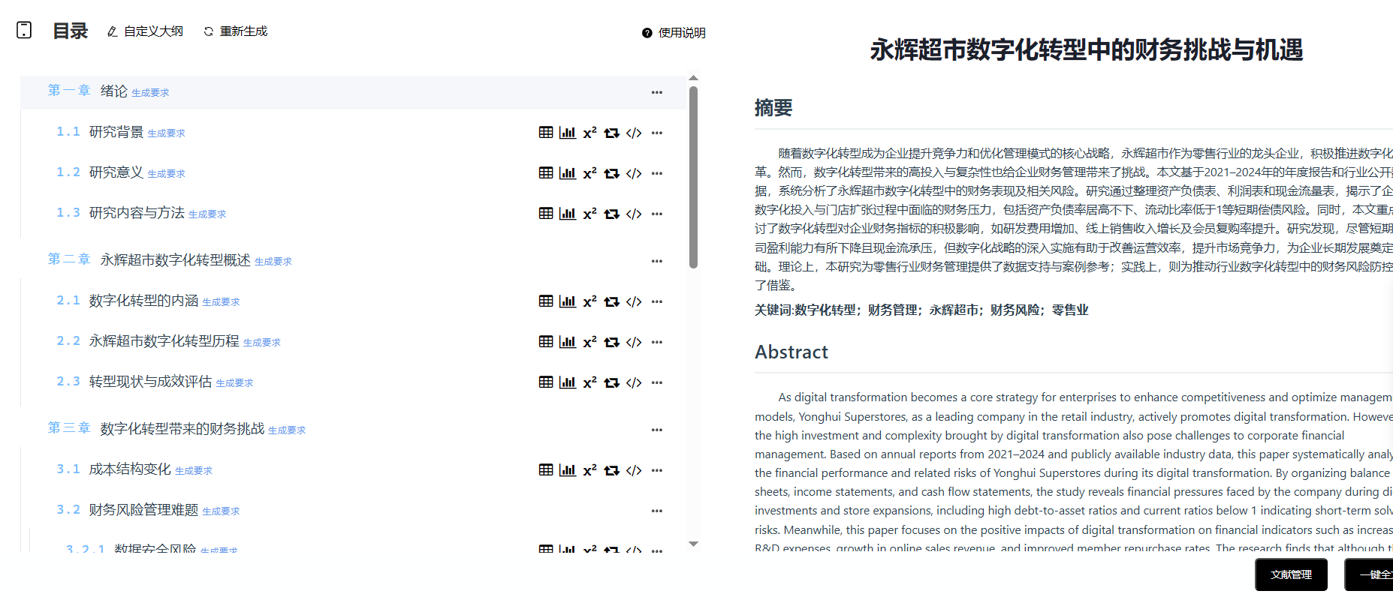Insert code icon for 2.1 数字化转型的内涵
The image size is (1393, 600).
pyautogui.click(x=634, y=301)
